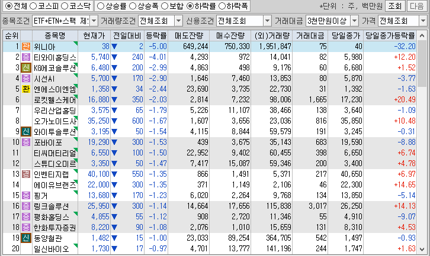Click 로킷헬스케어 closing change +20.49
Screen dimensions: 430x256
pyautogui.click(x=405, y=100)
